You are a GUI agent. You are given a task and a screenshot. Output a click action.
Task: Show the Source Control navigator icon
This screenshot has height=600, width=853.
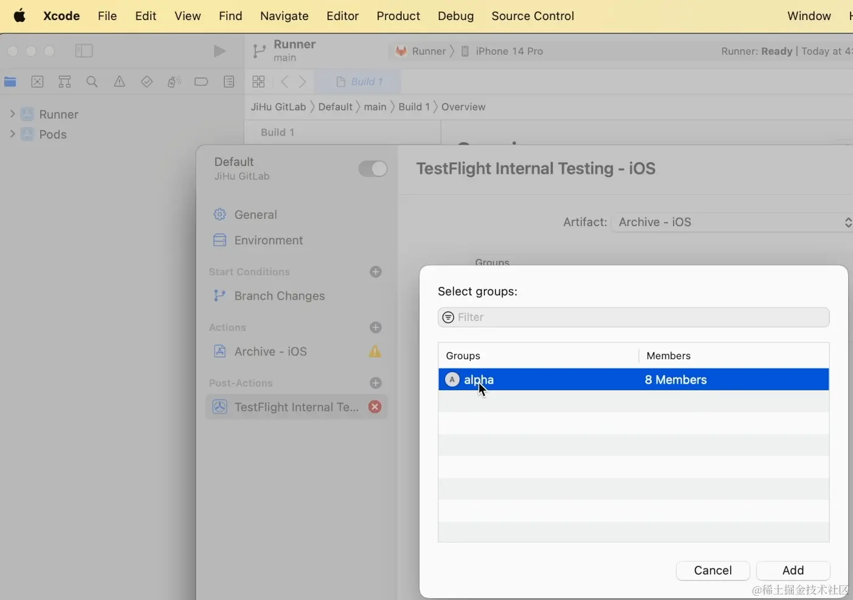click(37, 81)
